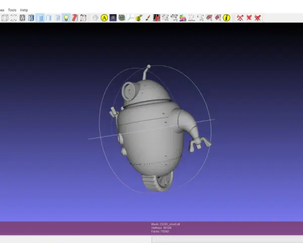Switch to Wireframe render mode
The image size is (303, 243).
click(x=22, y=18)
